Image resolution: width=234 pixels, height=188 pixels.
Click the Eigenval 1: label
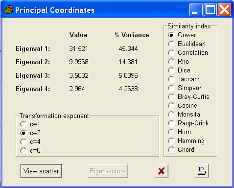click(33, 48)
